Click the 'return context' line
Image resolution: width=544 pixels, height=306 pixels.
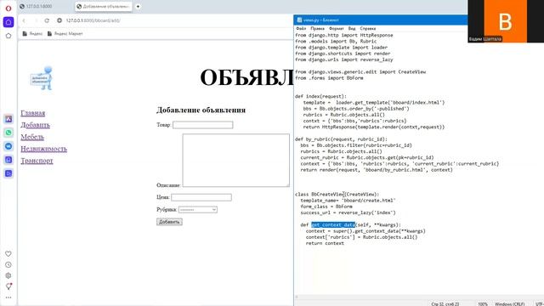325,243
